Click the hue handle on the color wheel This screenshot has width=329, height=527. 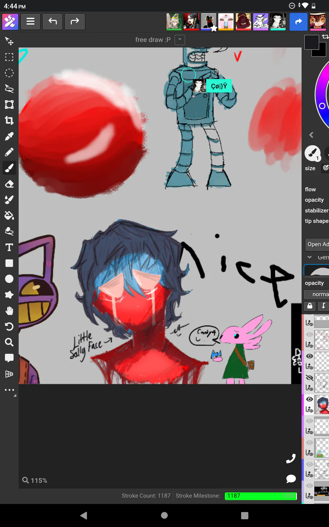coord(322,106)
